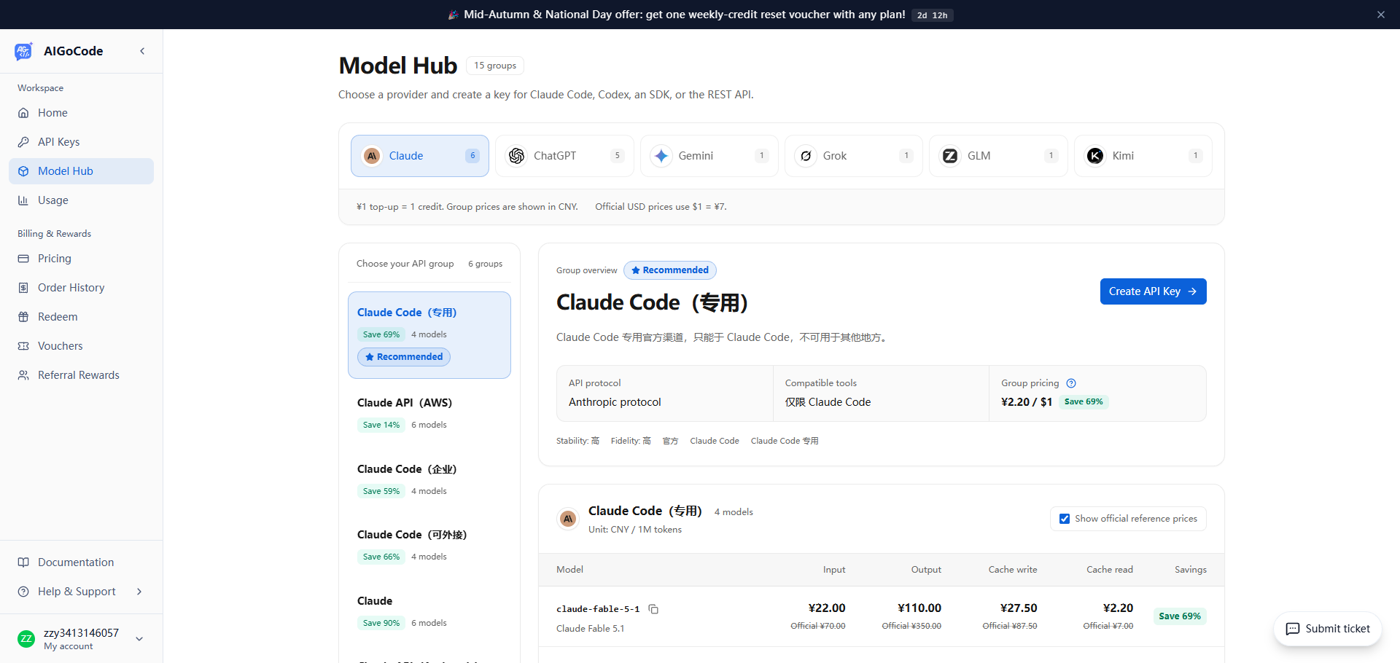Click the Submit ticket chat icon
This screenshot has height=663, width=1400.
pos(1293,629)
